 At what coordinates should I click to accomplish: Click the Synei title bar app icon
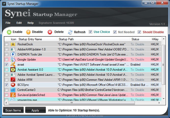tap(4, 4)
